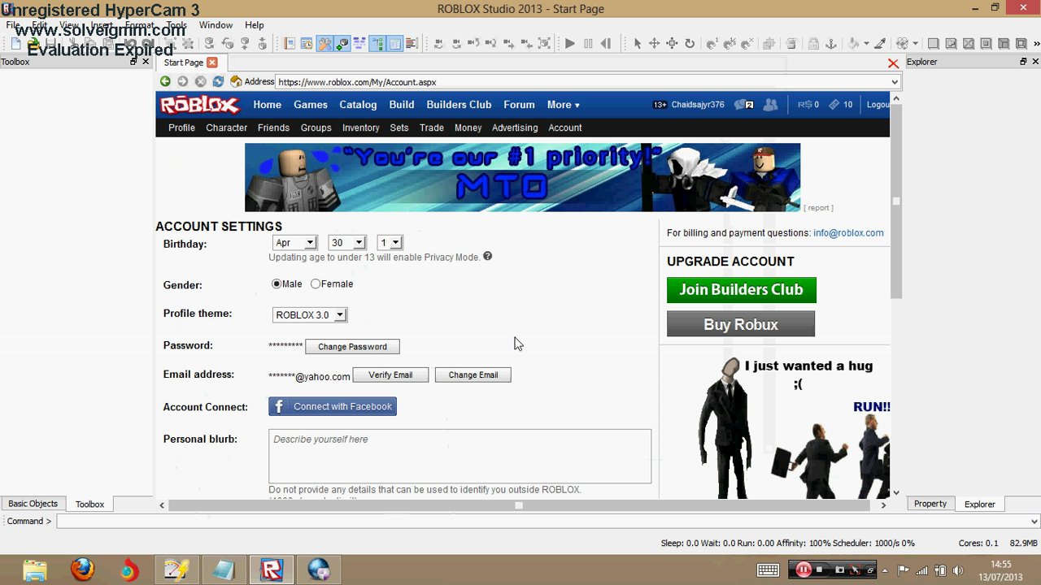Open the birthday day dropdown showing 30
The width and height of the screenshot is (1041, 585).
coord(347,243)
